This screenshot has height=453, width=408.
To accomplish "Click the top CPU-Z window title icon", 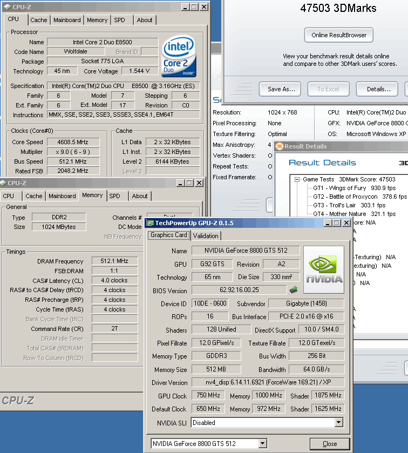I will click(7, 7).
